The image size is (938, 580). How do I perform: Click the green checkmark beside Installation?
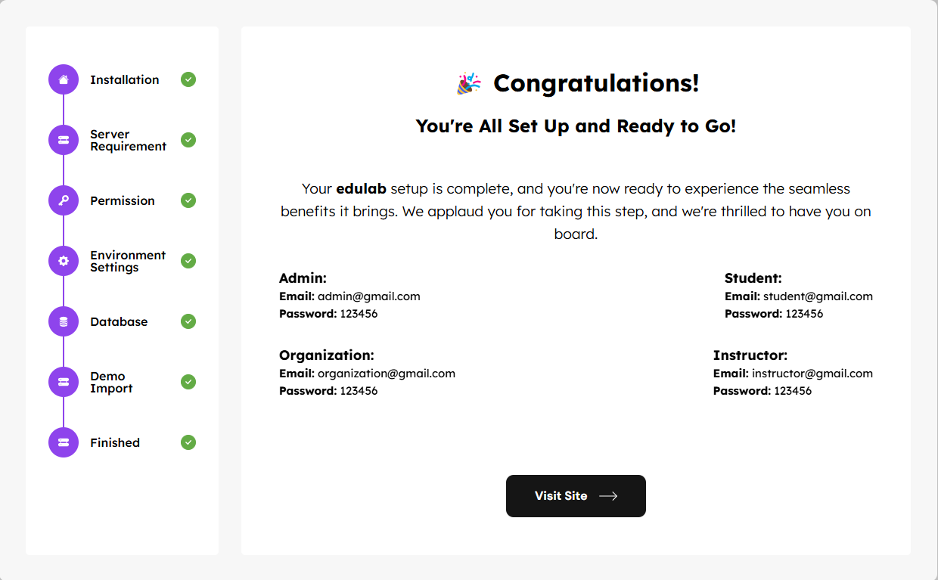(188, 79)
